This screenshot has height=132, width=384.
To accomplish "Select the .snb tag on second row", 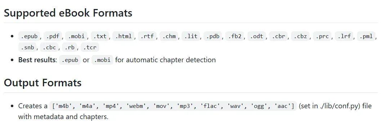I will (x=27, y=47).
